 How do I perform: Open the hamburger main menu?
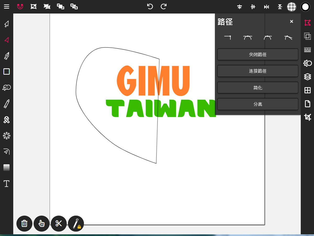[7, 7]
